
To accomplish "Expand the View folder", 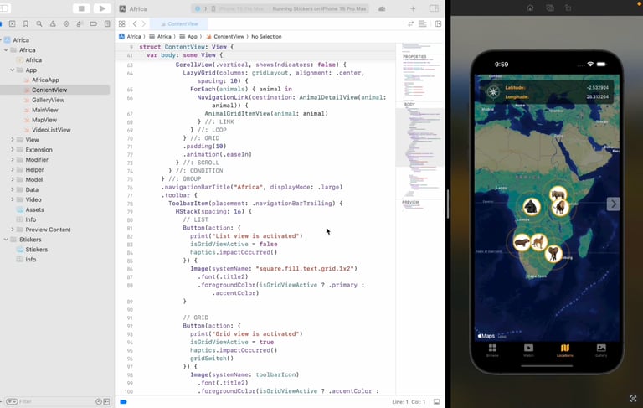I will pos(13,140).
